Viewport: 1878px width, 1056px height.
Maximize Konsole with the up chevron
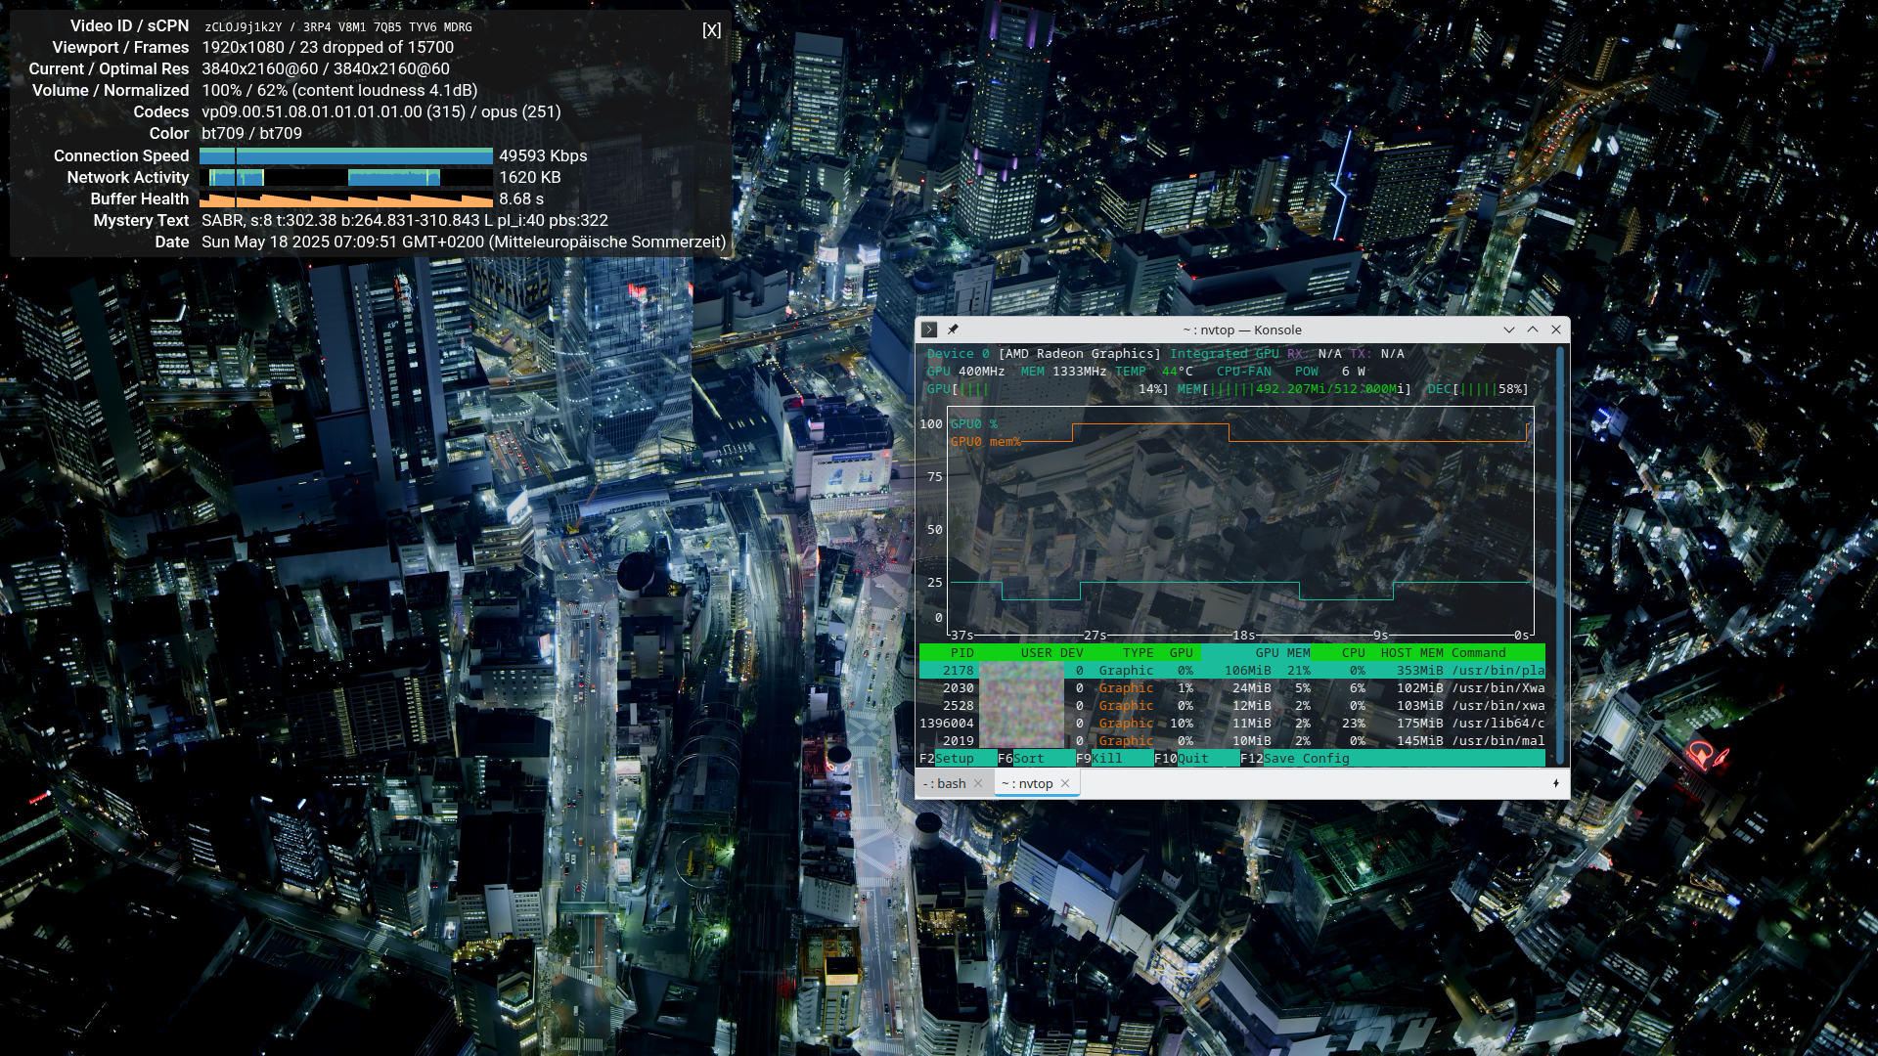click(x=1533, y=330)
